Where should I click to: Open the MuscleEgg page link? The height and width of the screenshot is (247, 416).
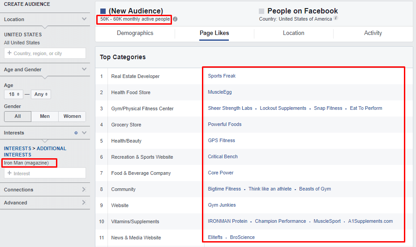click(x=220, y=92)
